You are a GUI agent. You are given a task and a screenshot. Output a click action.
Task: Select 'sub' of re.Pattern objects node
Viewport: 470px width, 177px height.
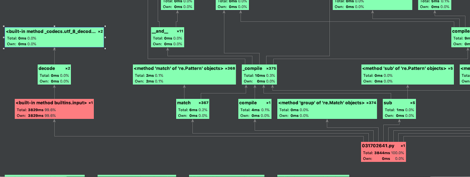pos(407,74)
